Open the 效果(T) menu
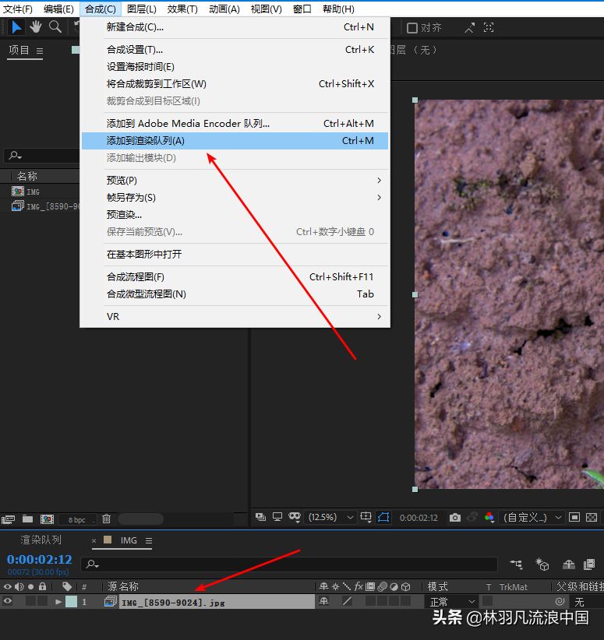Image resolution: width=604 pixels, height=640 pixels. pos(182,9)
